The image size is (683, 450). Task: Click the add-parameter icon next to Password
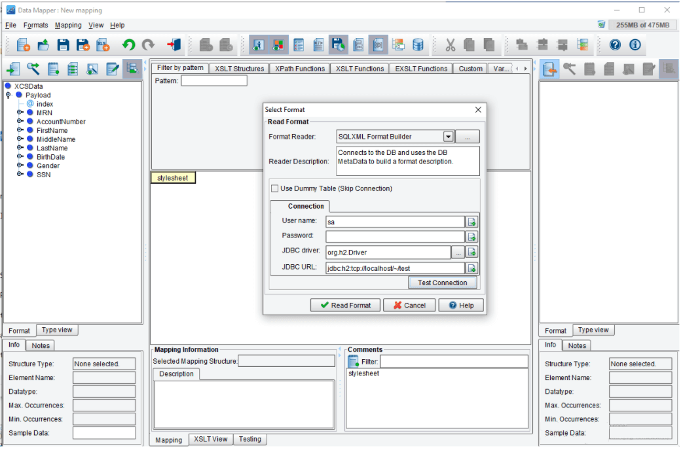[x=471, y=237]
